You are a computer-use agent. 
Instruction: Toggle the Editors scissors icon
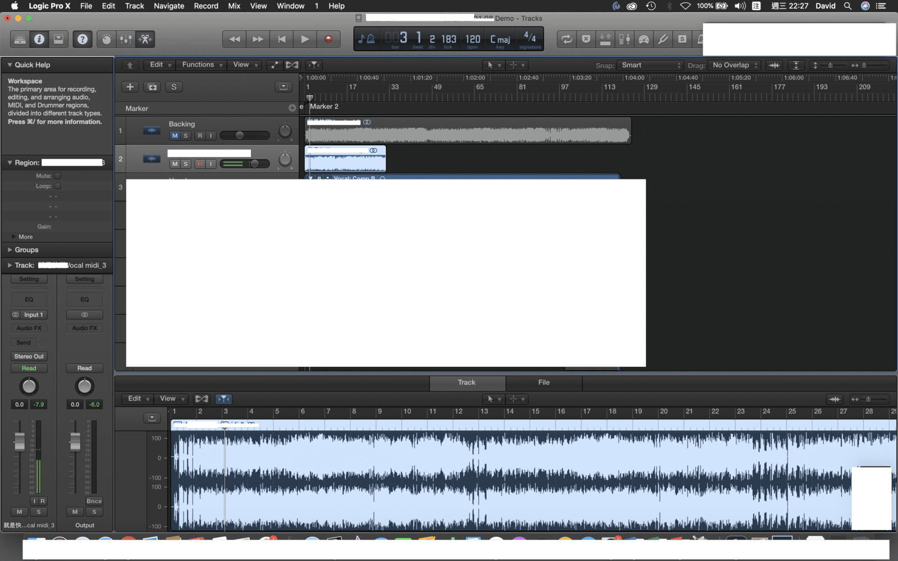tap(145, 39)
